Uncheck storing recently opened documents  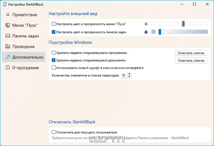tap(54, 60)
